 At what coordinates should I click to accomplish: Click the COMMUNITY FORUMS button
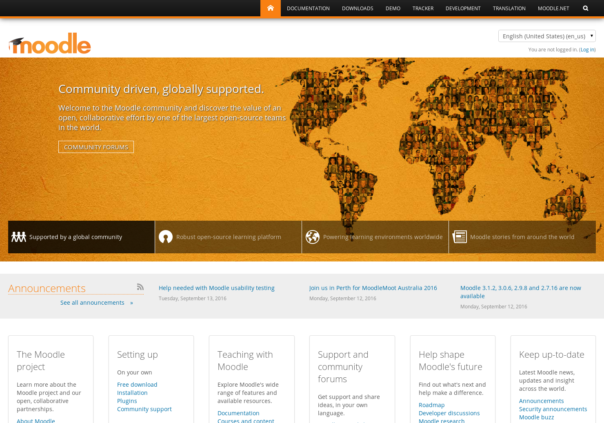click(96, 146)
